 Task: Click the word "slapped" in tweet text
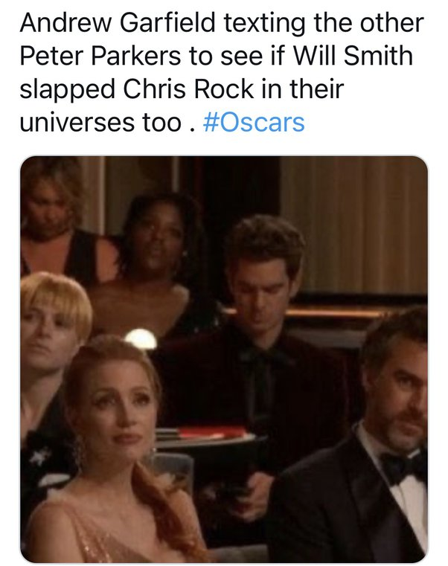point(68,90)
